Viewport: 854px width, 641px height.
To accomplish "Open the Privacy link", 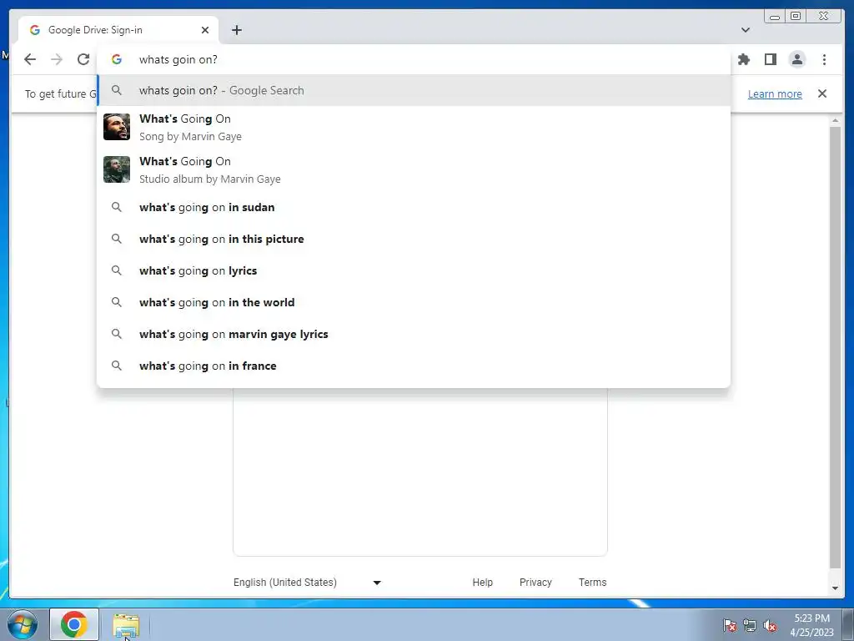I will pyautogui.click(x=535, y=582).
